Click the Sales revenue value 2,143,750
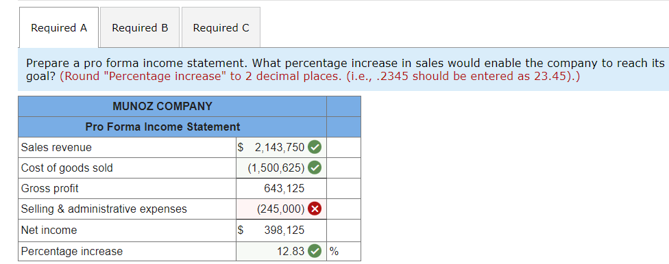669x264 pixels. pos(281,147)
